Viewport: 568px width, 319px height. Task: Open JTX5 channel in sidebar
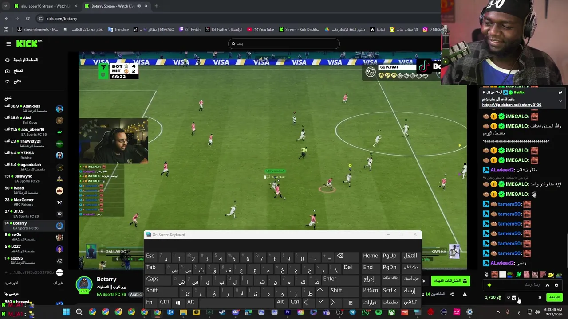(34, 214)
